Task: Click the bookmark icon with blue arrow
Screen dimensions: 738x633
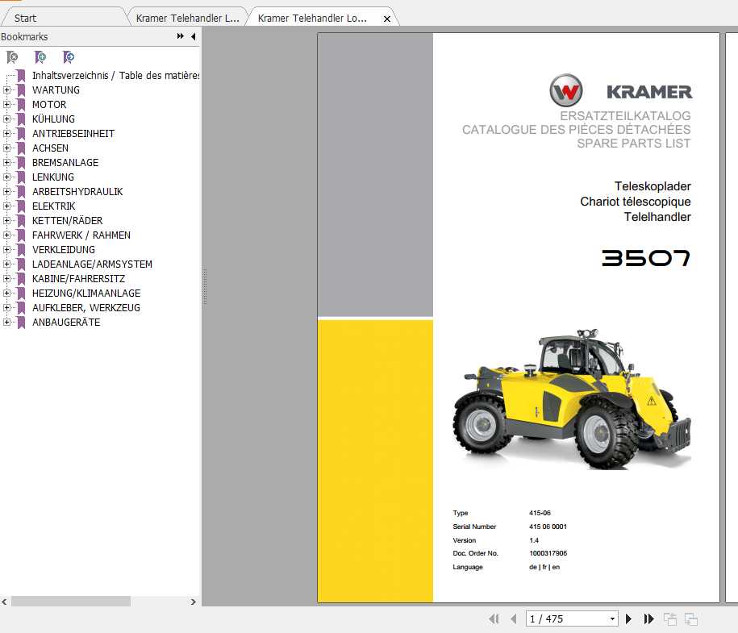Action: (69, 57)
